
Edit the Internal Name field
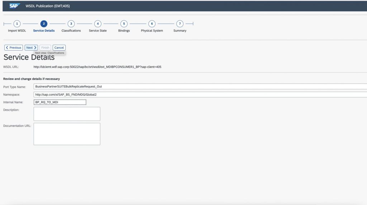(60, 102)
